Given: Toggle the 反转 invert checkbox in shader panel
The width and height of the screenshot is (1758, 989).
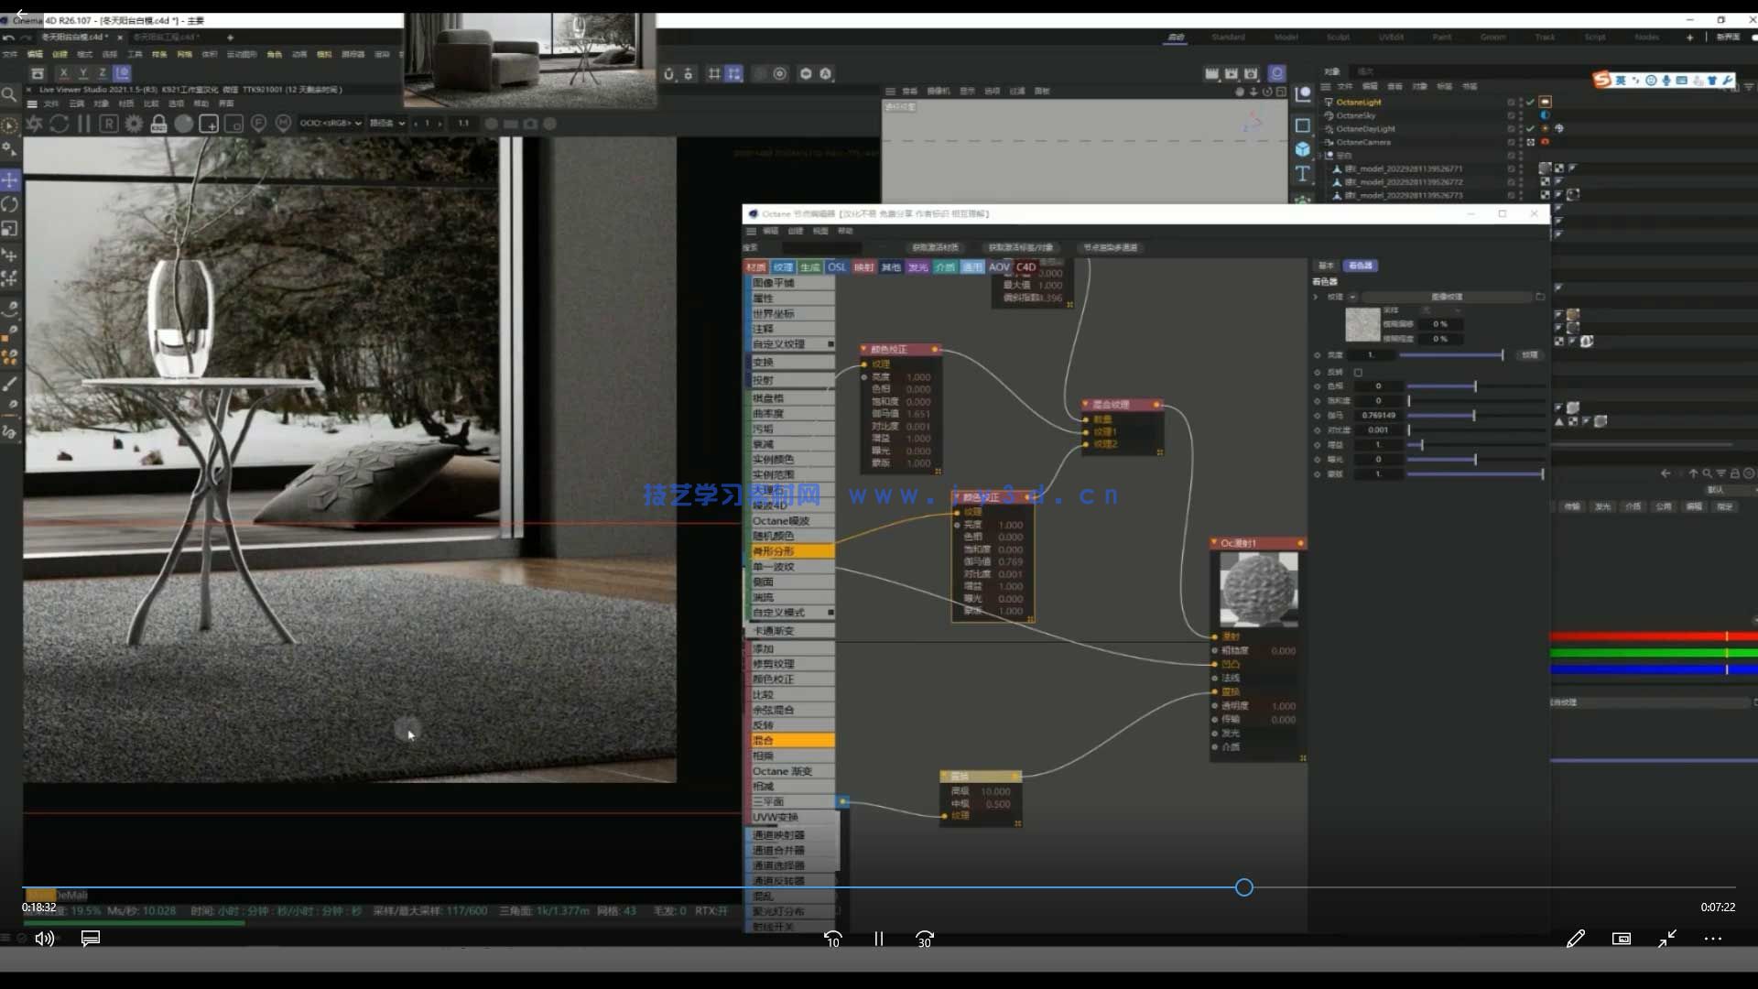Looking at the screenshot, I should click(1358, 372).
